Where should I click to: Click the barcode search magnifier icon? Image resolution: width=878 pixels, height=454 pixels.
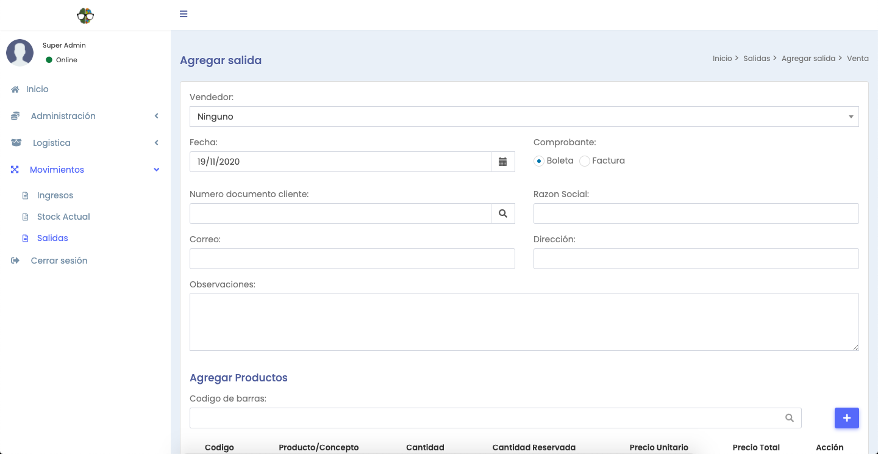(x=789, y=418)
